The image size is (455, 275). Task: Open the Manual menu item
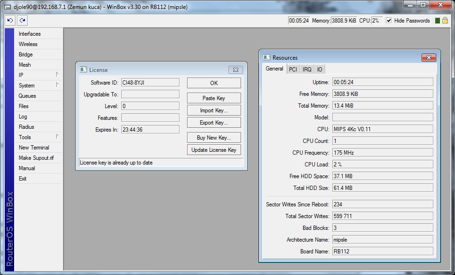click(39, 168)
